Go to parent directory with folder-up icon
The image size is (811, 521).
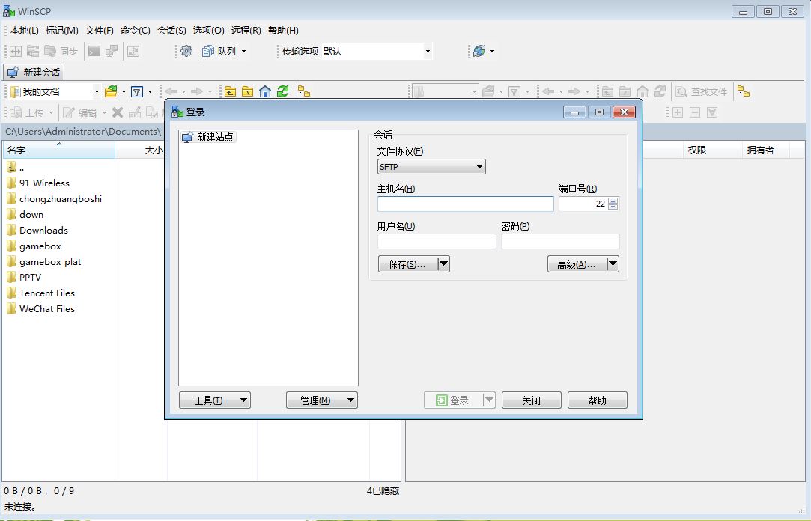coord(230,91)
